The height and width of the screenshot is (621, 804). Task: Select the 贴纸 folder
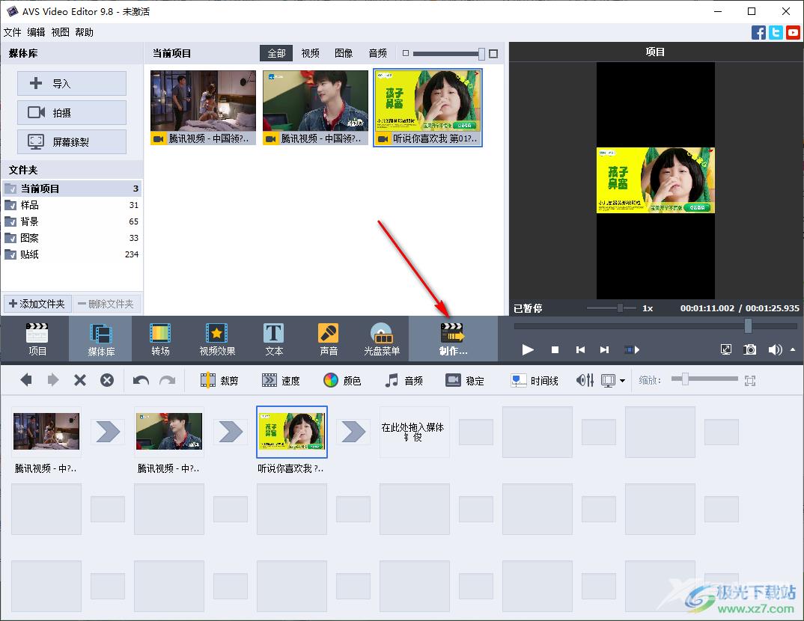tap(72, 254)
